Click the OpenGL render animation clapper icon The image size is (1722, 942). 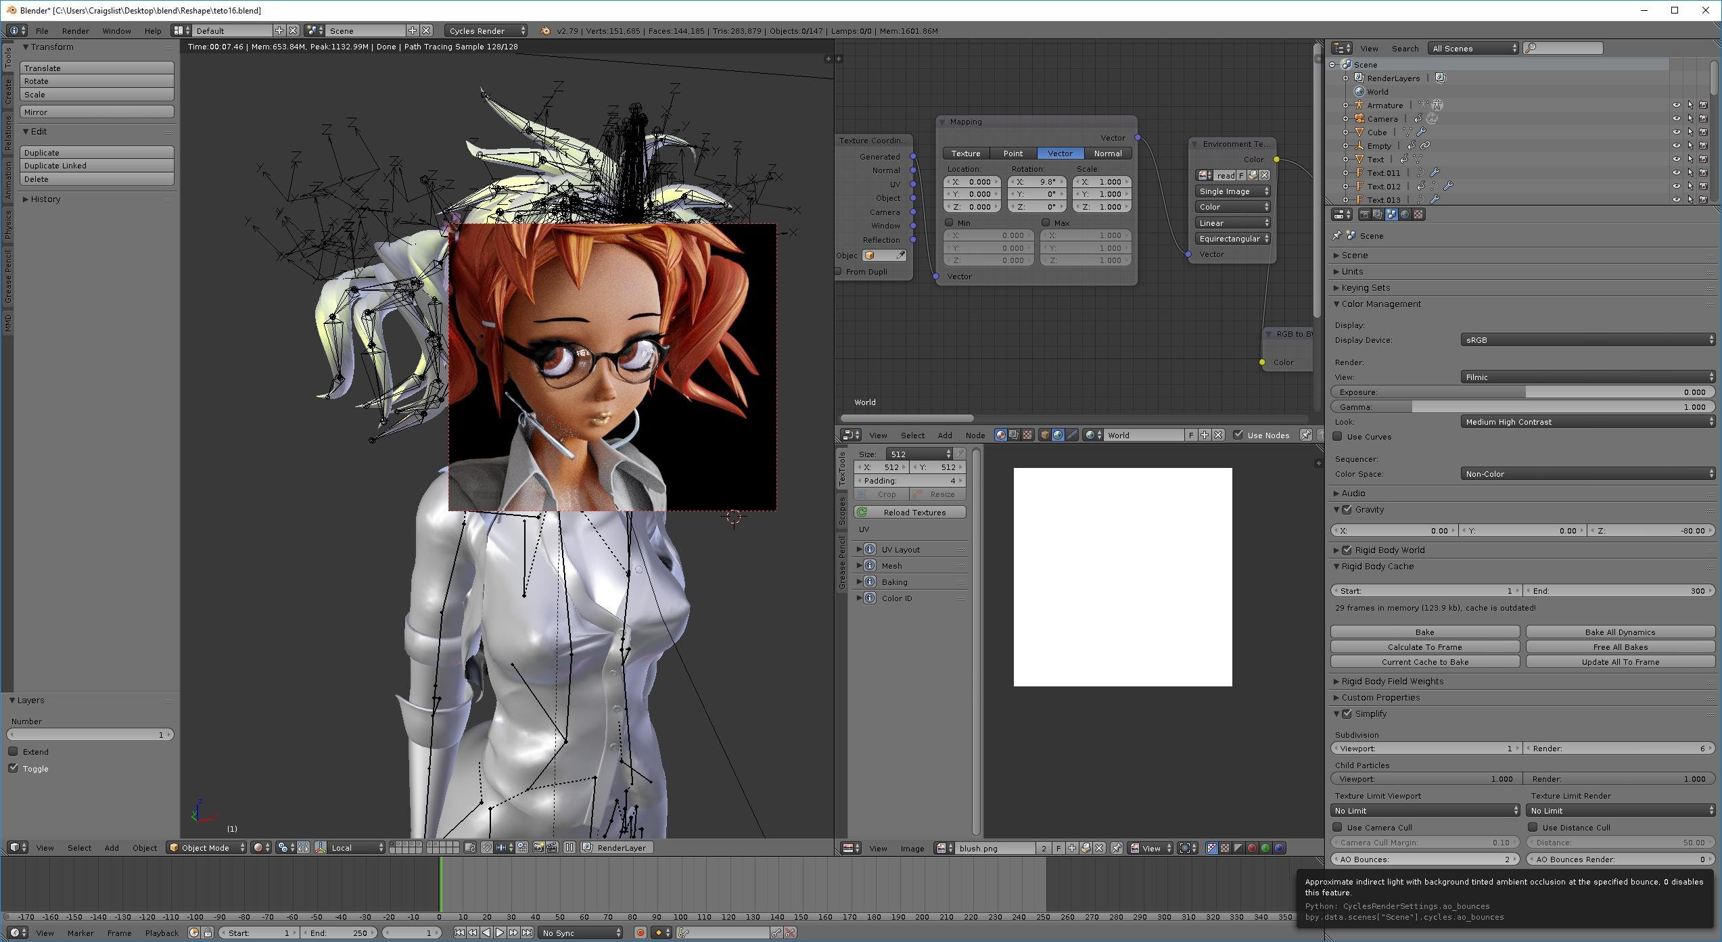pyautogui.click(x=552, y=847)
